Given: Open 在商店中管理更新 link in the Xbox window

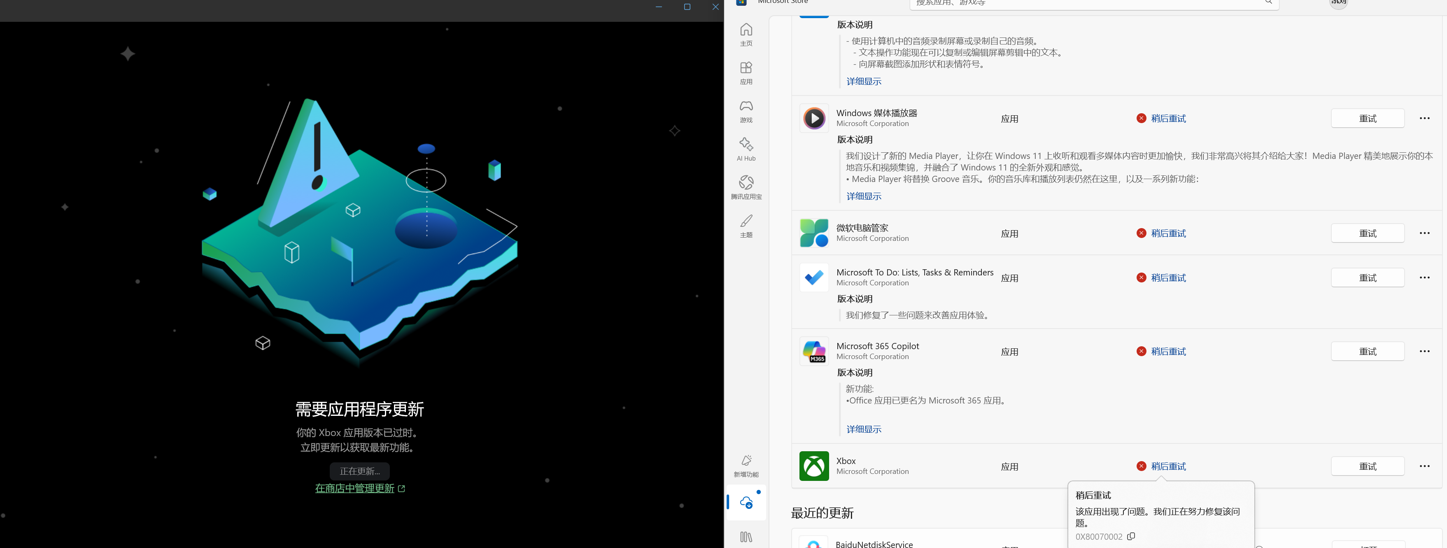Looking at the screenshot, I should click(360, 488).
